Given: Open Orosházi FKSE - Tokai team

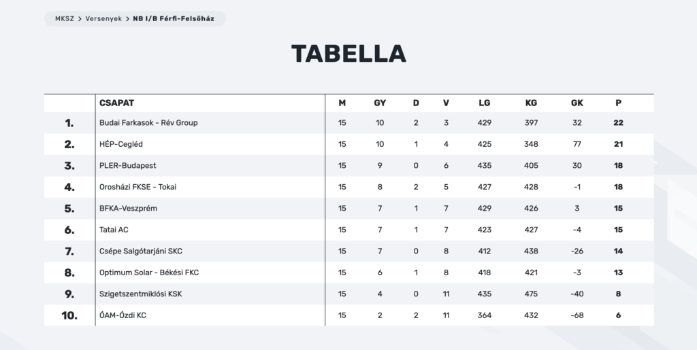Looking at the screenshot, I should pos(137,187).
